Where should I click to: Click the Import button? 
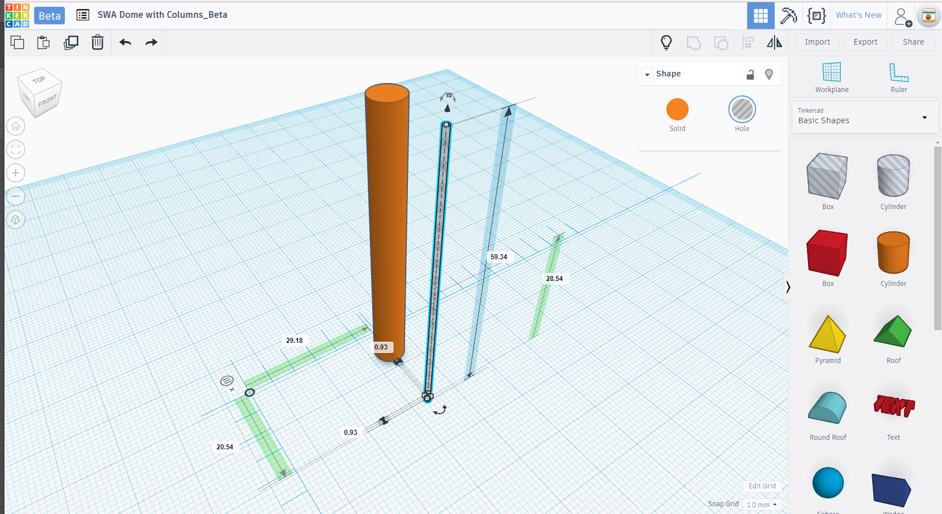(x=817, y=42)
